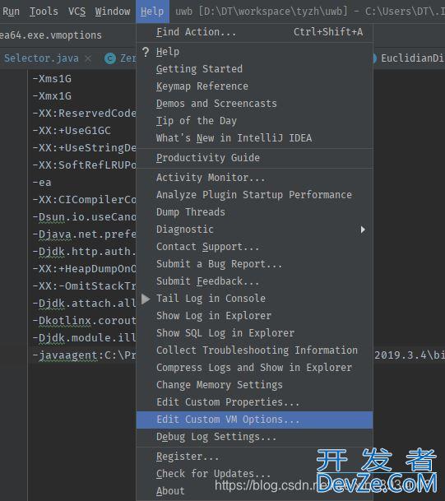Click the question mark Help icon

(146, 52)
